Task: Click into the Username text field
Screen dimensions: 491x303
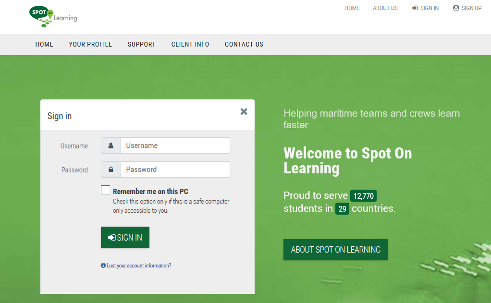Action: 175,145
